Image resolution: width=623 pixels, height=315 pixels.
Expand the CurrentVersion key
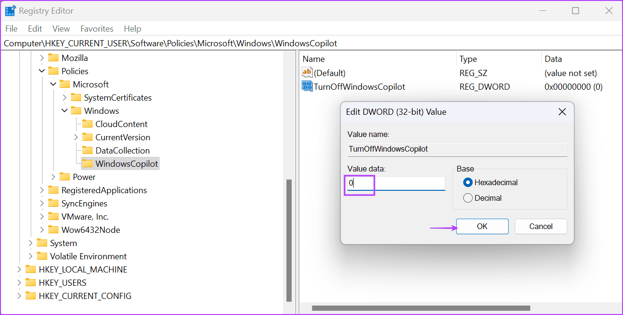pos(76,137)
